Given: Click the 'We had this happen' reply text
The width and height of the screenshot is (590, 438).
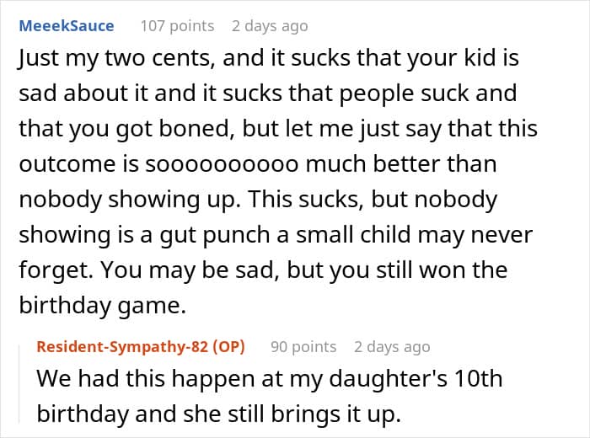Looking at the screenshot, I should click(x=270, y=378).
